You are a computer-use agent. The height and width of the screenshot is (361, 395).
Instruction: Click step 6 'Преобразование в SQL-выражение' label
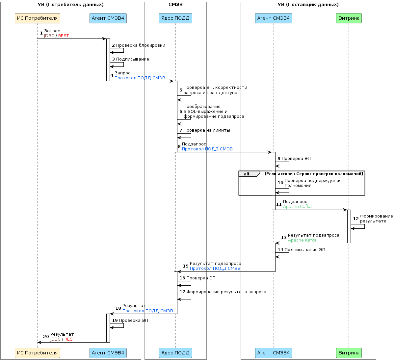pos(214,112)
